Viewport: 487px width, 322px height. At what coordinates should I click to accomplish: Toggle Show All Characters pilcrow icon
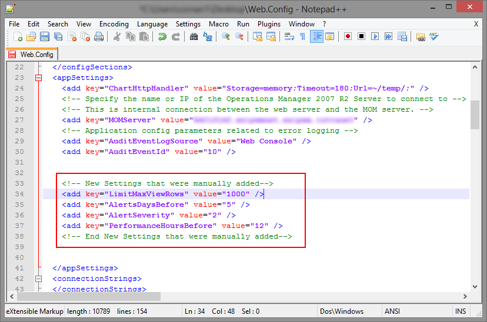pos(302,36)
